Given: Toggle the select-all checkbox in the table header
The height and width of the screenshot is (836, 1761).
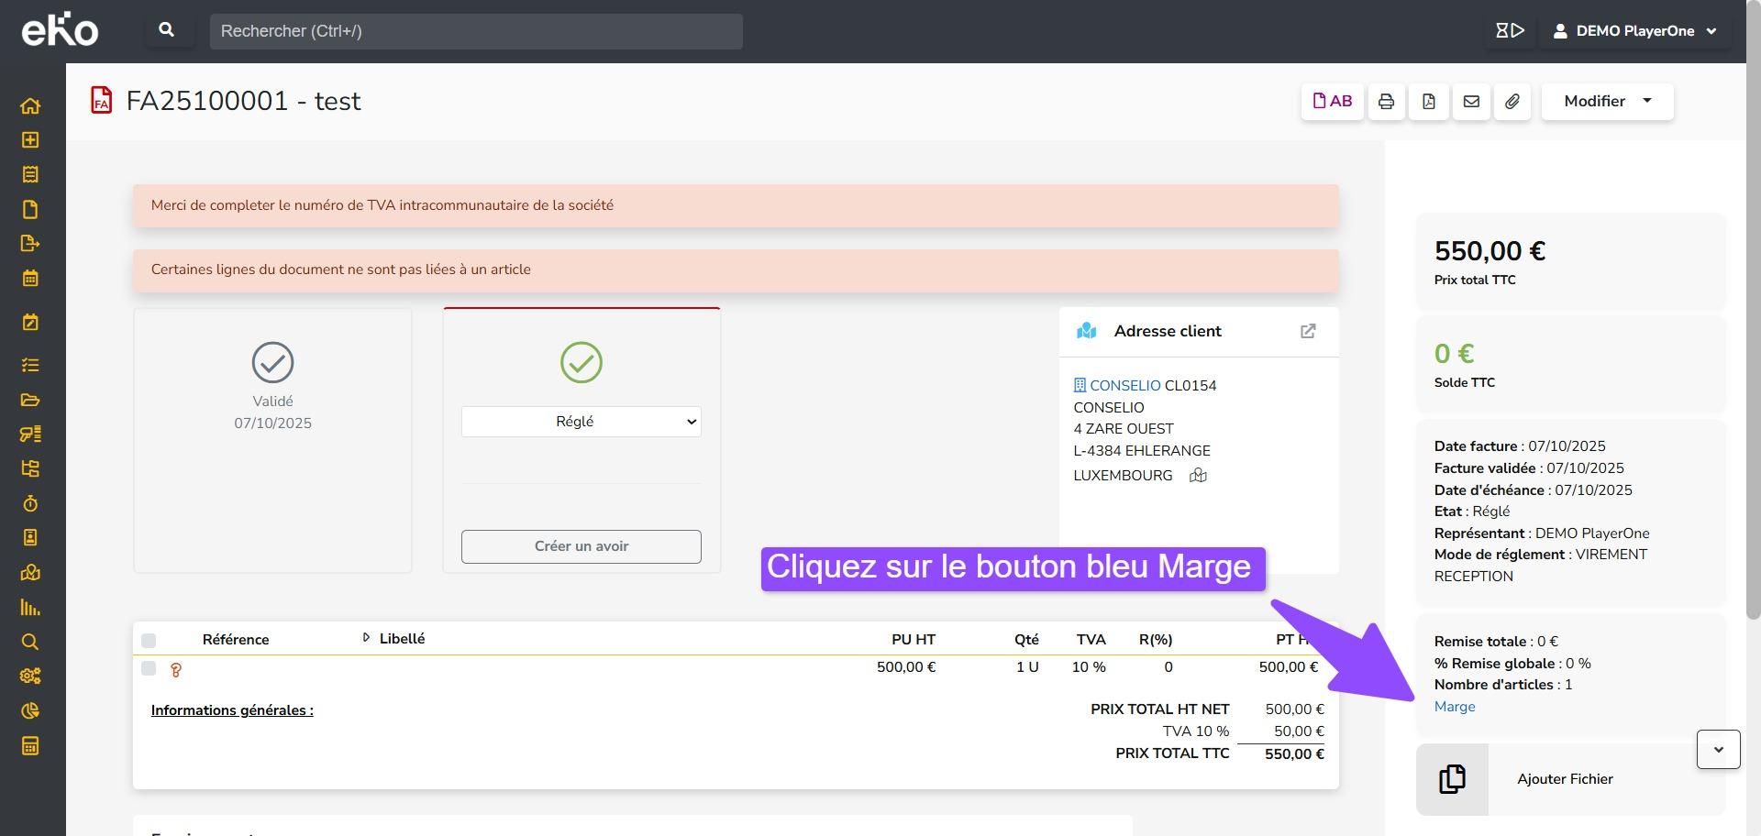Looking at the screenshot, I should pyautogui.click(x=149, y=640).
